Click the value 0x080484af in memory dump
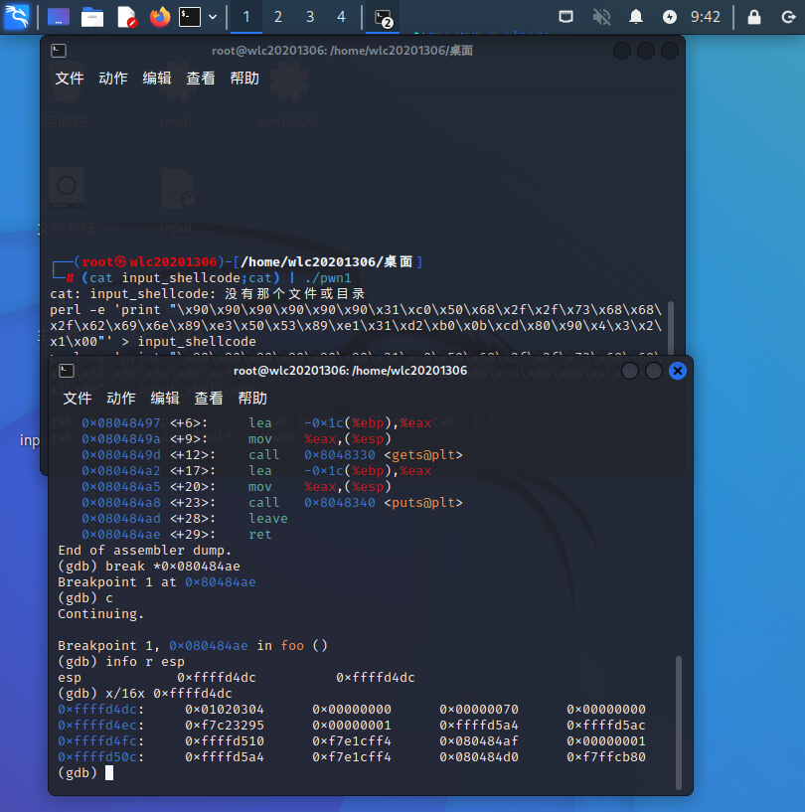 tap(479, 740)
